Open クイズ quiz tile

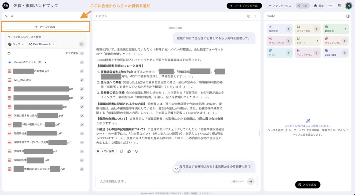(280, 53)
